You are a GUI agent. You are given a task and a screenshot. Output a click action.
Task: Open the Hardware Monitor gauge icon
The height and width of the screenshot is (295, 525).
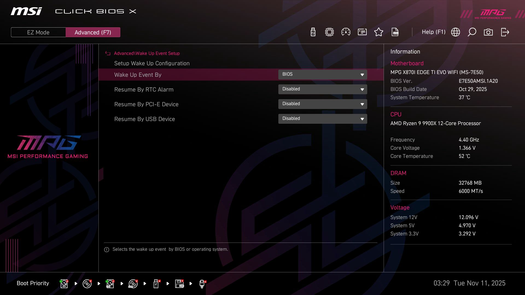(x=346, y=32)
